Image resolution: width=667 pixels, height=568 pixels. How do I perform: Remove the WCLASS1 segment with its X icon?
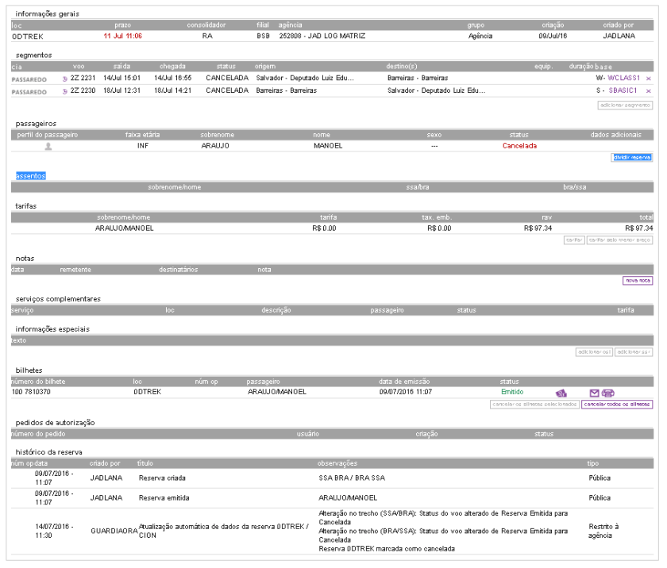(x=649, y=79)
